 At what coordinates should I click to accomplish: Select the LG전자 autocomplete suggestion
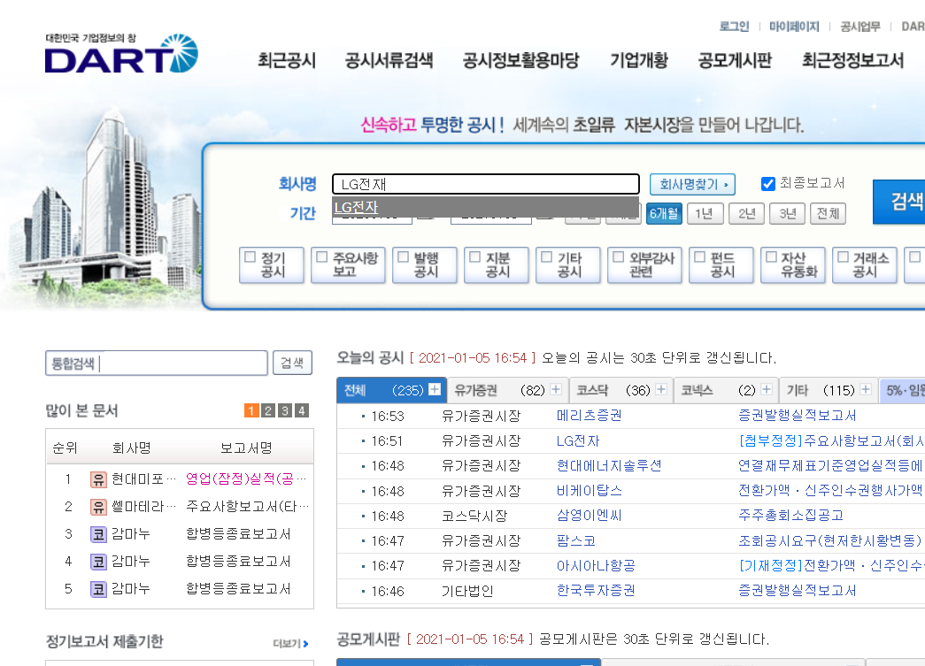coord(485,208)
